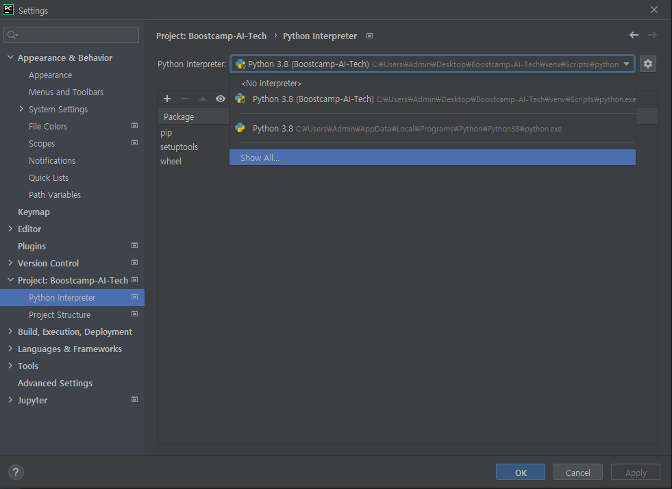Open Notifications settings page
This screenshot has width=672, height=489.
pyautogui.click(x=52, y=161)
